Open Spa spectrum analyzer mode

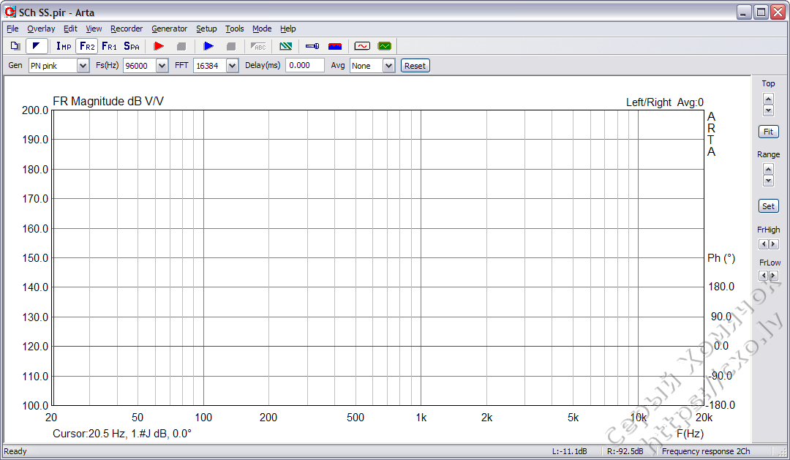[132, 45]
